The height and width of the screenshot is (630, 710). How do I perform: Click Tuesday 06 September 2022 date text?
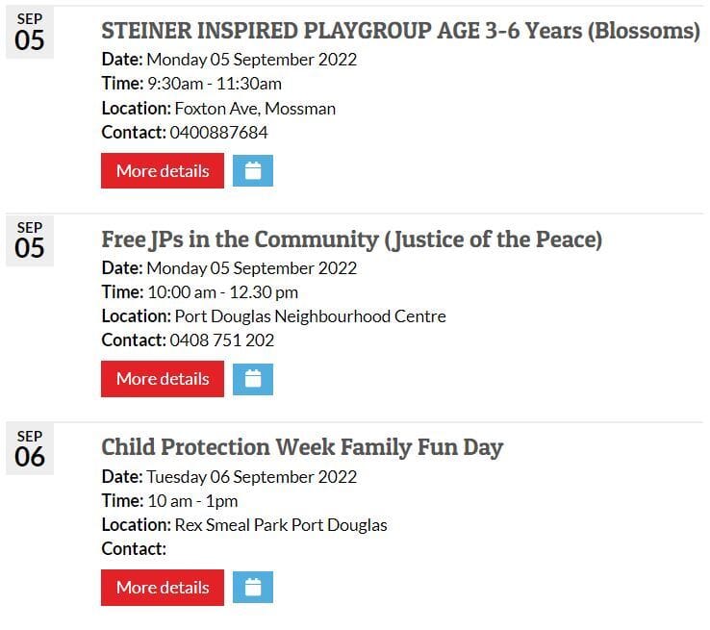point(251,476)
